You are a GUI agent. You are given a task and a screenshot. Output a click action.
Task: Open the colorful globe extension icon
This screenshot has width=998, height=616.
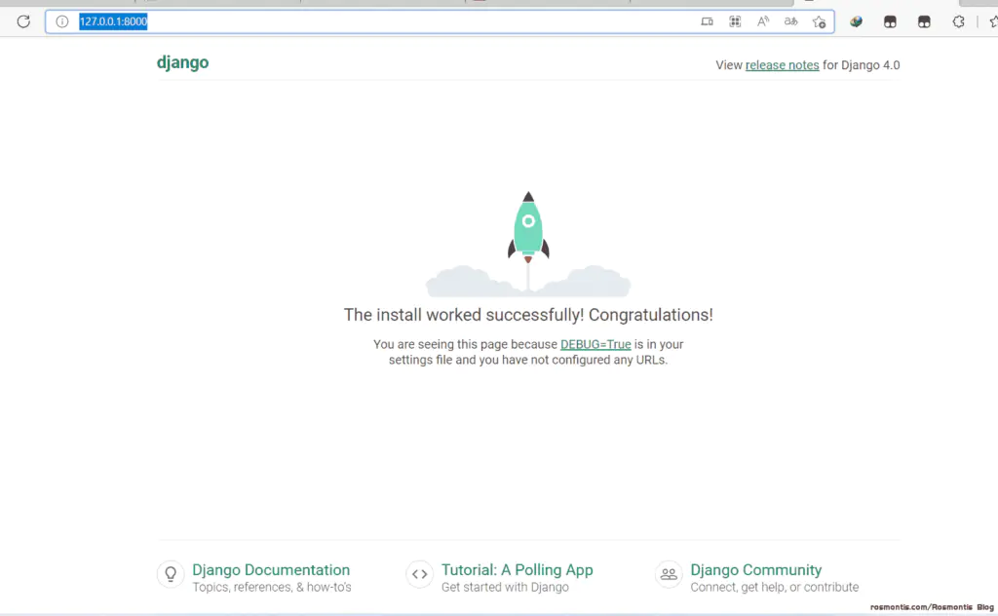856,21
